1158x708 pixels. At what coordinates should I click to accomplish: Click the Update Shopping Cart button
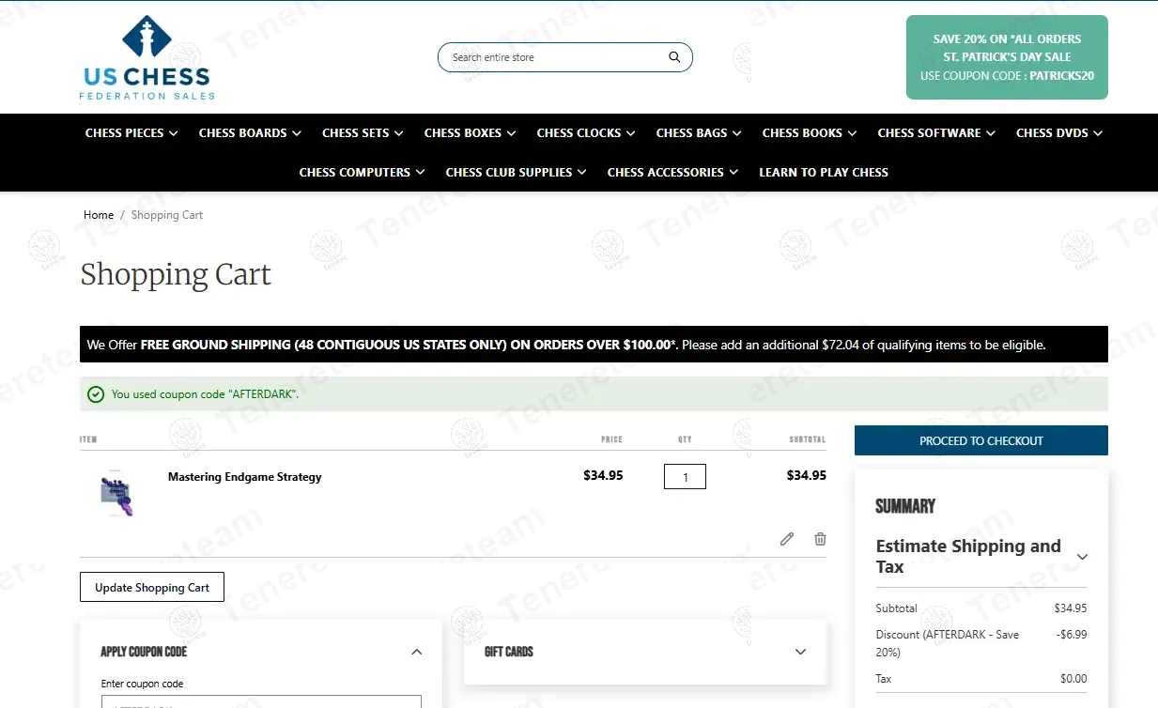[x=152, y=587]
